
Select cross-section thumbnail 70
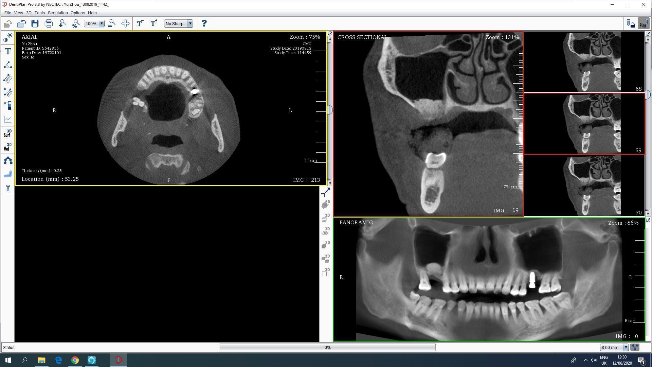point(584,186)
